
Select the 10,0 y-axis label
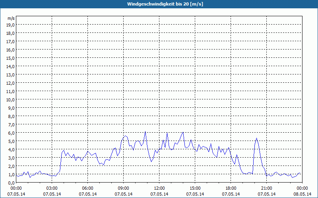tap(11, 100)
